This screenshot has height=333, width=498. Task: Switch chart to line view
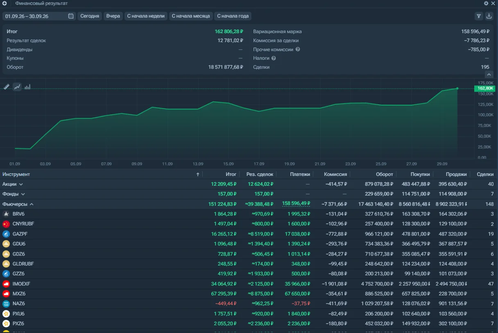pyautogui.click(x=17, y=87)
